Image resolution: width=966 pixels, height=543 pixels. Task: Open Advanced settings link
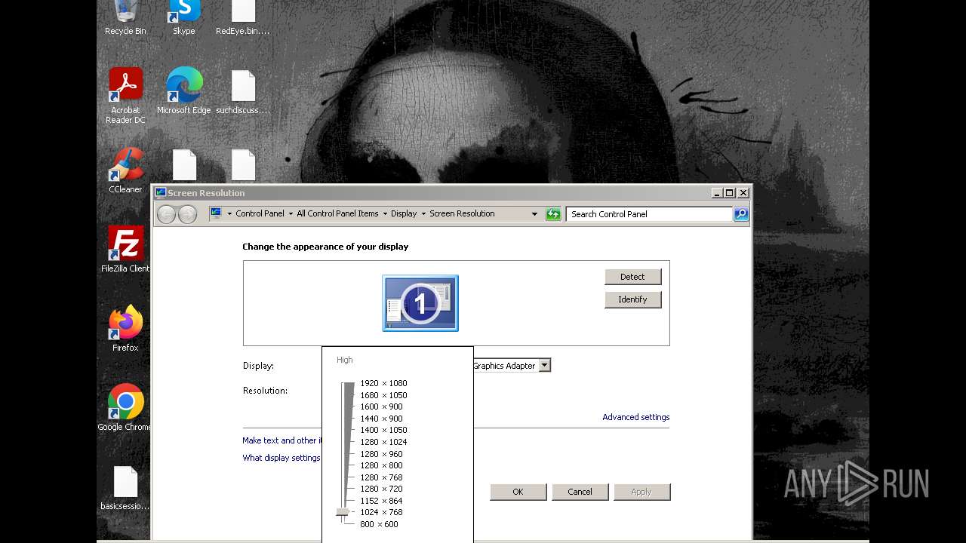[x=635, y=417]
